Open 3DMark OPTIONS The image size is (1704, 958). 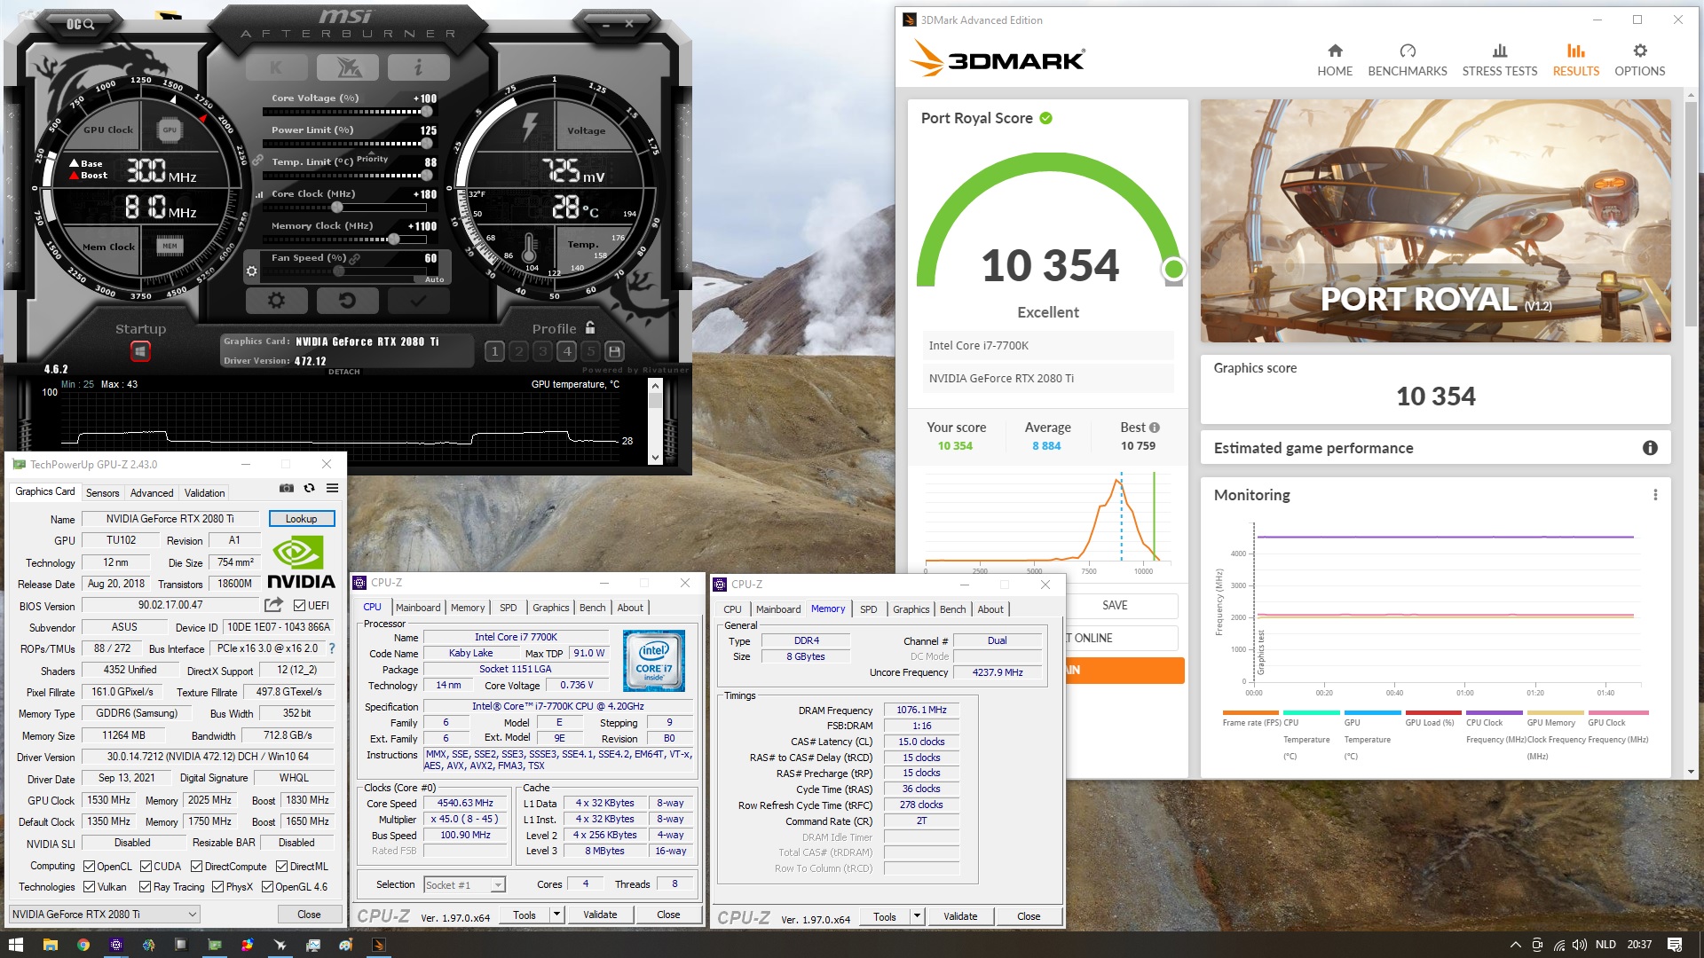1639,60
